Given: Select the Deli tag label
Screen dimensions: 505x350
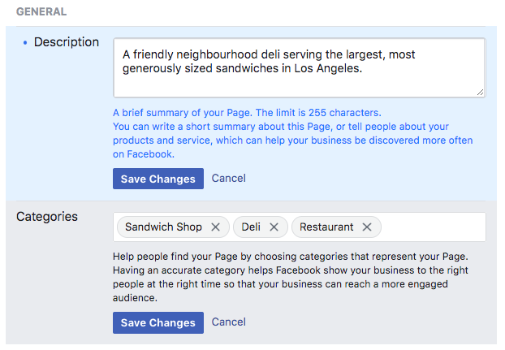Looking at the screenshot, I should pyautogui.click(x=251, y=227).
